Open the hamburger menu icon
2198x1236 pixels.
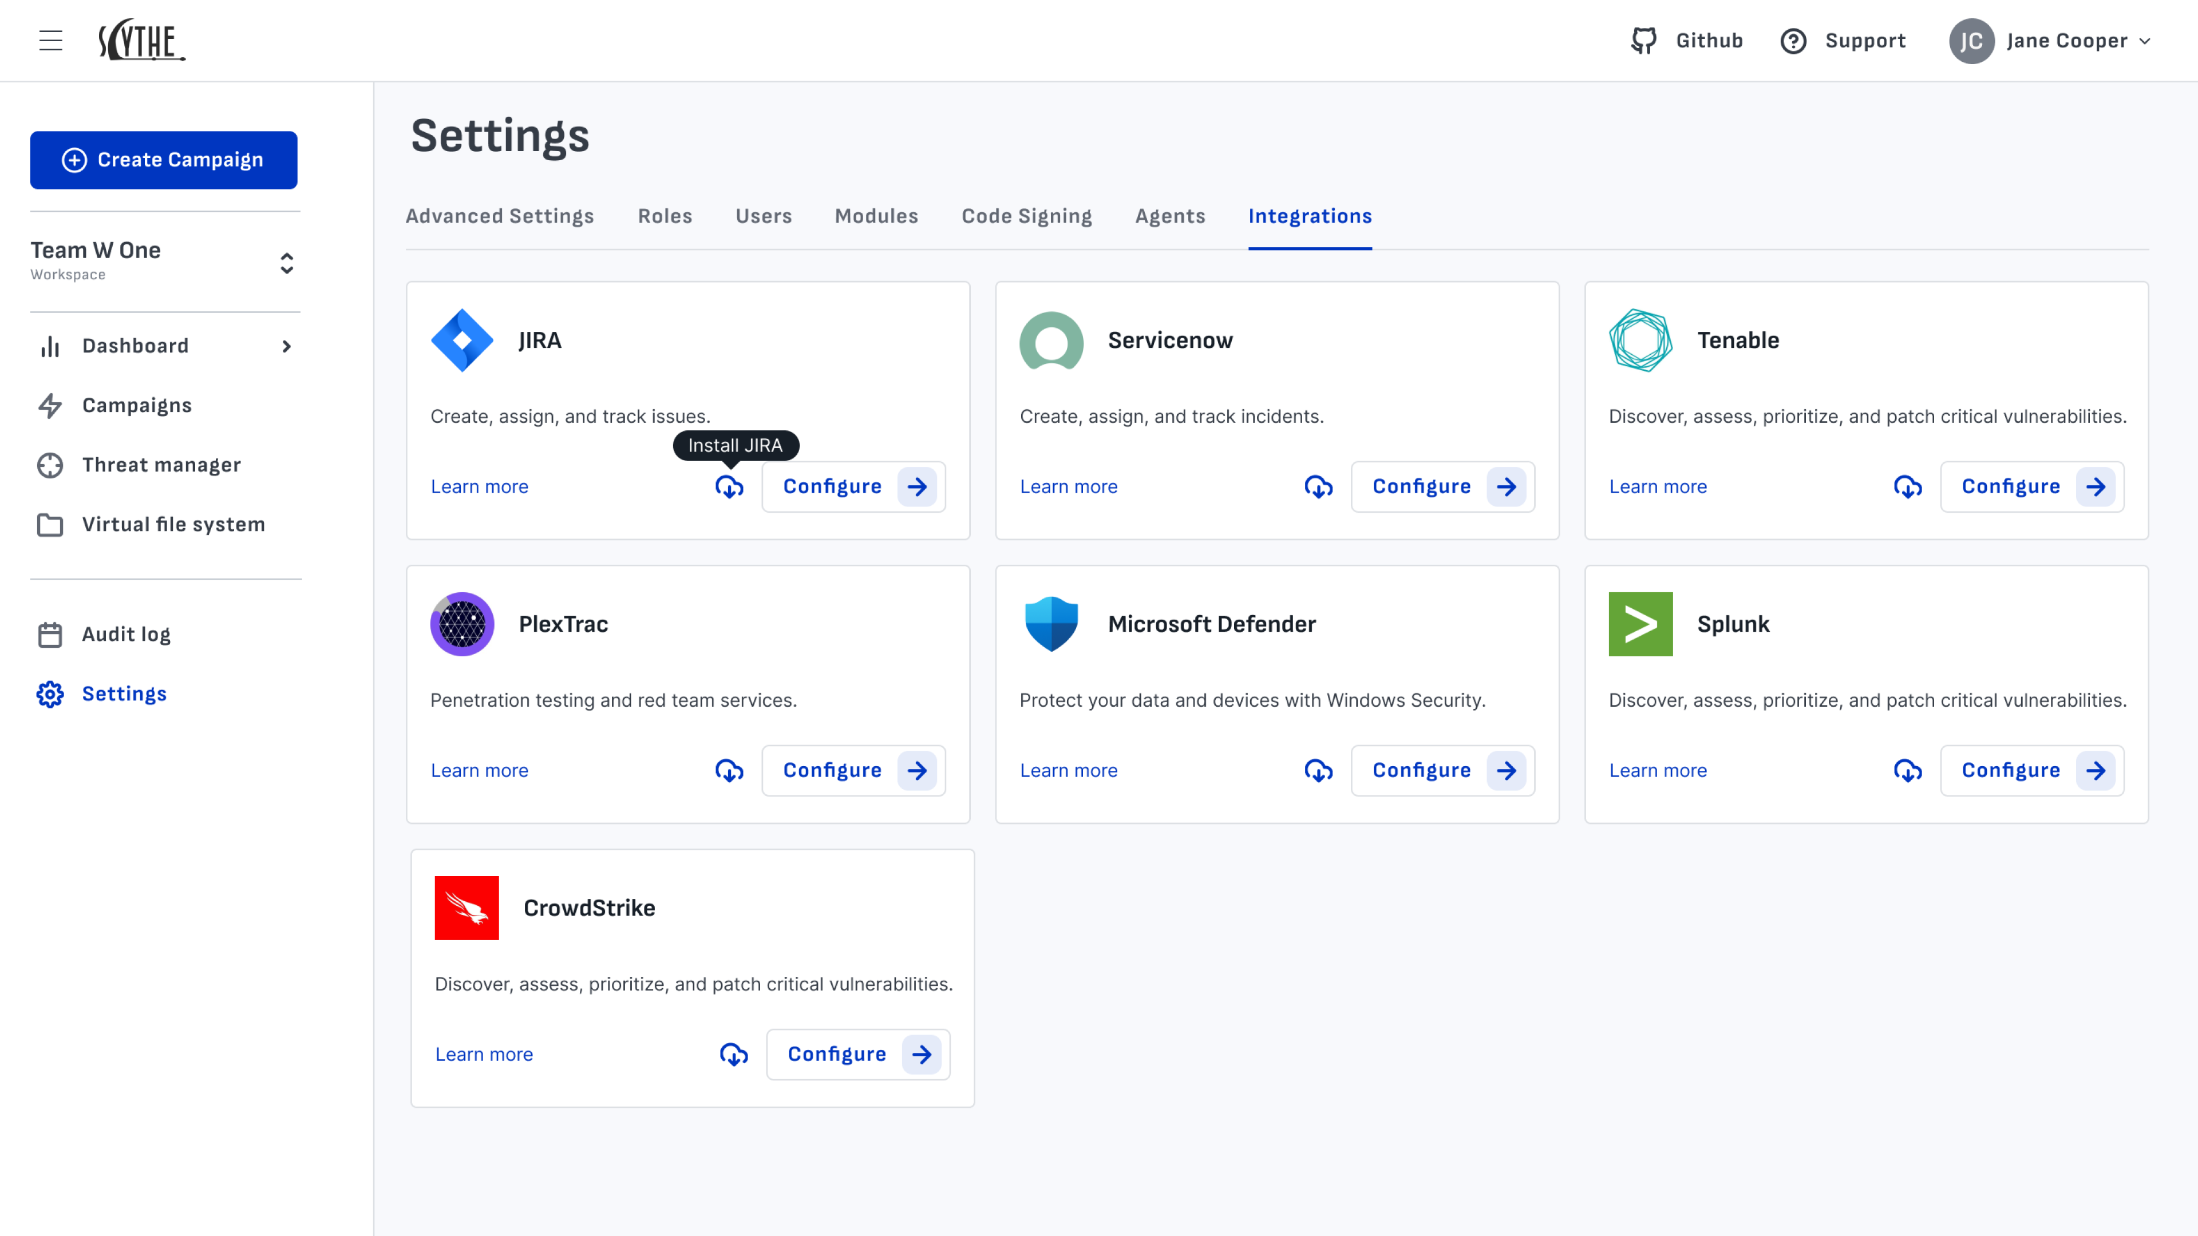point(50,41)
